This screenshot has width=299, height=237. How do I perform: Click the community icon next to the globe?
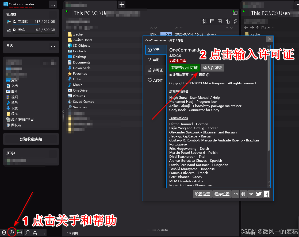(x=251, y=194)
